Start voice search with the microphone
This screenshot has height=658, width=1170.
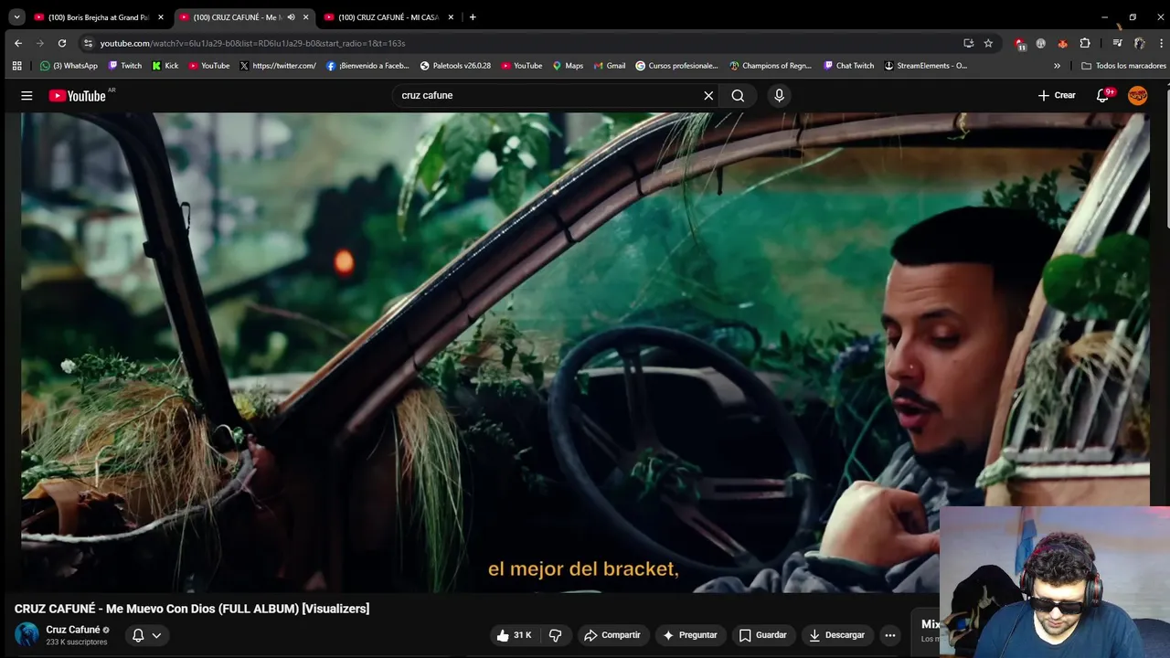[x=779, y=95]
